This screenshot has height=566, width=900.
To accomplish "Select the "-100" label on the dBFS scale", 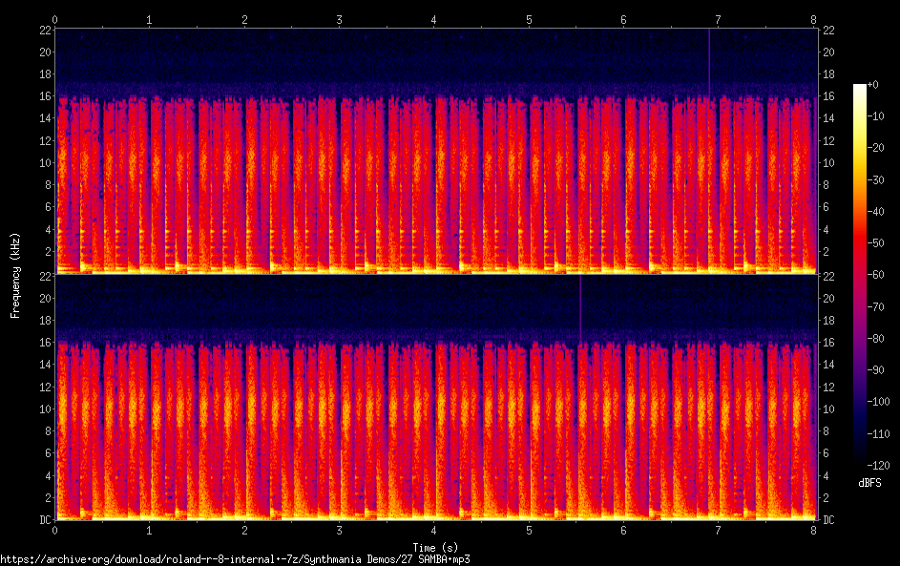I will [878, 401].
